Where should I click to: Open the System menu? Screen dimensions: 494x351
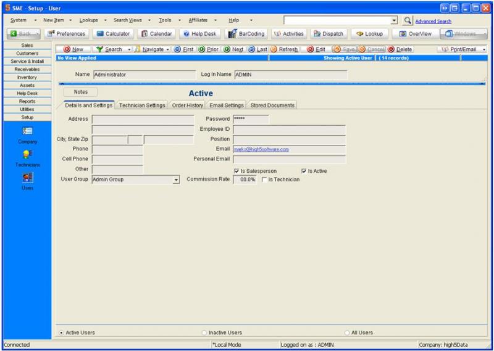[x=19, y=20]
